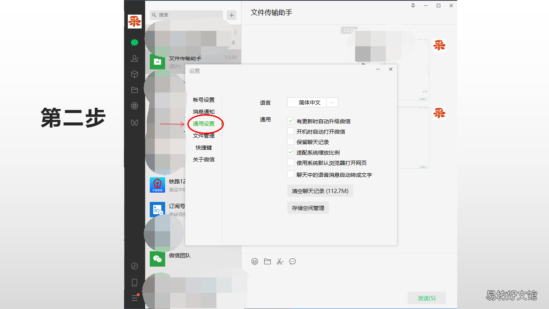The width and height of the screenshot is (549, 309).
Task: Click the sender avatar beside first message
Action: (x=439, y=45)
